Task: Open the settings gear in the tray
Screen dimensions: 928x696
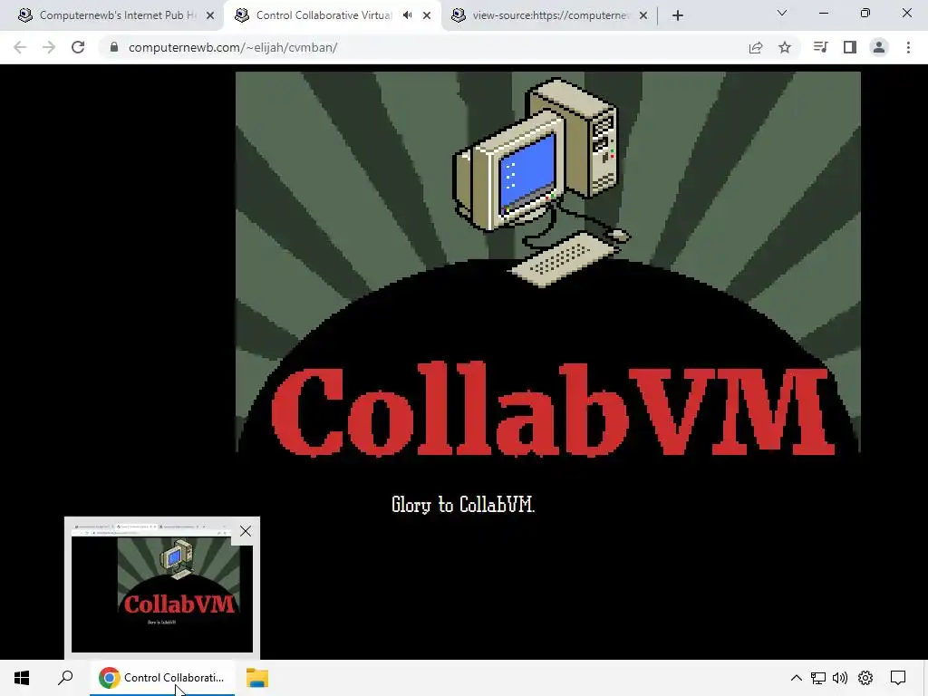Action: (x=865, y=678)
